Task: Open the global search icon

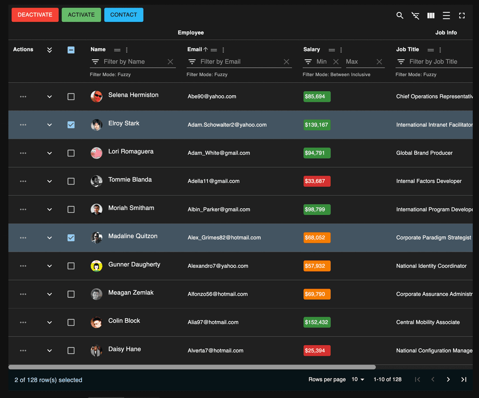Action: 400,15
